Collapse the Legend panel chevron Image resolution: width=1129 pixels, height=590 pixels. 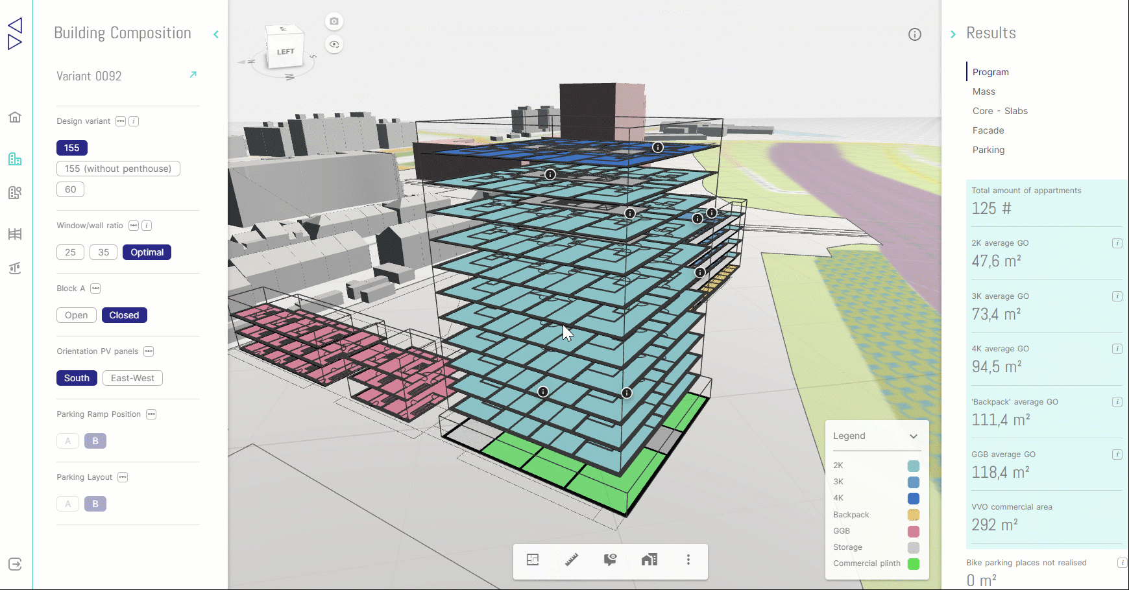[x=914, y=436]
